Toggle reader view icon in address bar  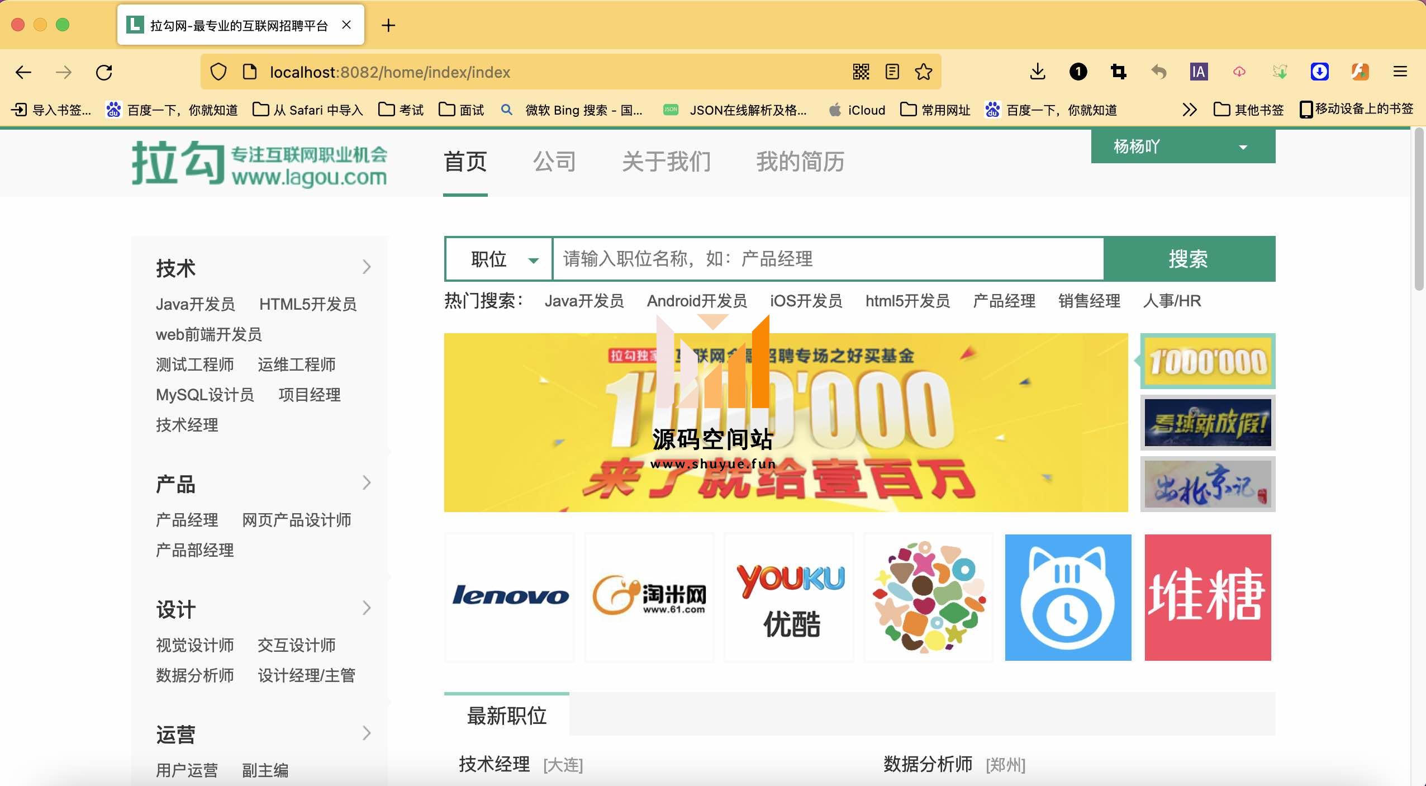click(x=892, y=72)
